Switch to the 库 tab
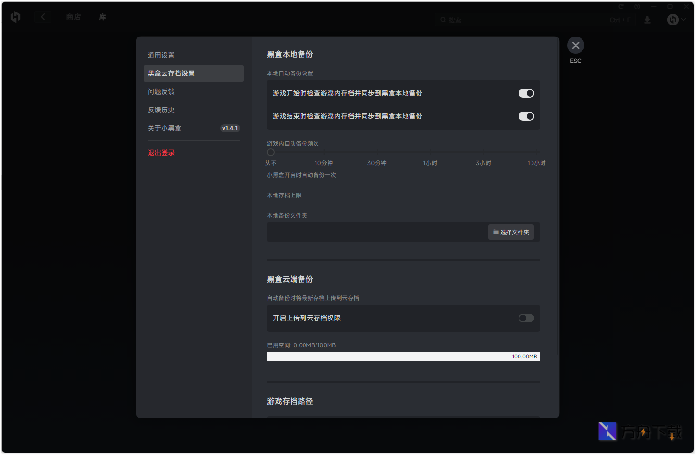 click(102, 16)
